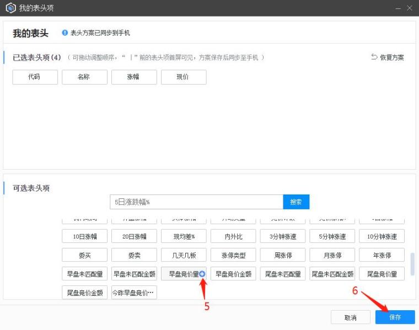Click the 我的表头 heading
The width and height of the screenshot is (419, 330).
[30, 33]
